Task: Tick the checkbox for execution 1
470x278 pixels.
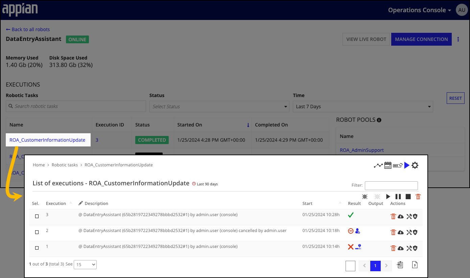Action: tap(37, 248)
